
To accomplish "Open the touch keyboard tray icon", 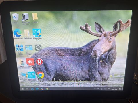I will point(105,89).
